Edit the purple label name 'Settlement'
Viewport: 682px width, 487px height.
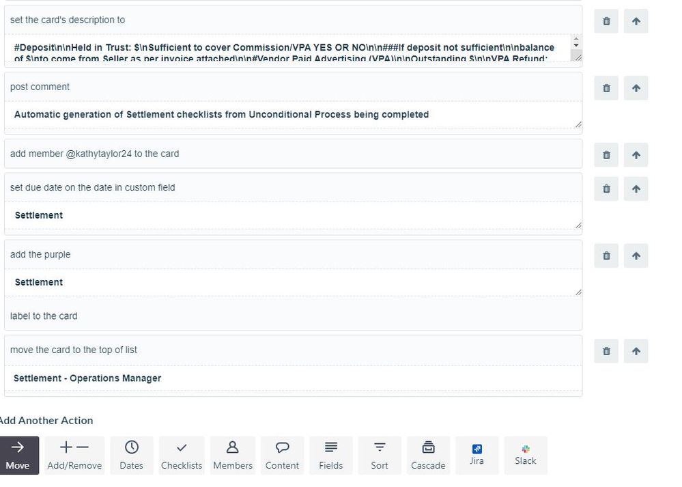[x=293, y=283]
